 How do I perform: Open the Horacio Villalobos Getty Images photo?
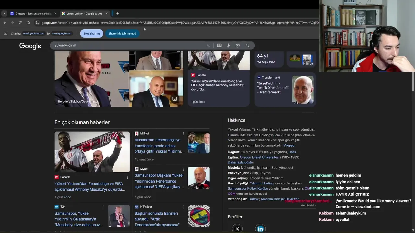92,79
